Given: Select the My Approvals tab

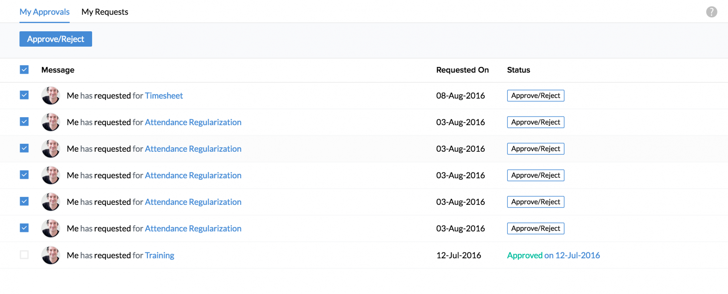Looking at the screenshot, I should pos(44,12).
